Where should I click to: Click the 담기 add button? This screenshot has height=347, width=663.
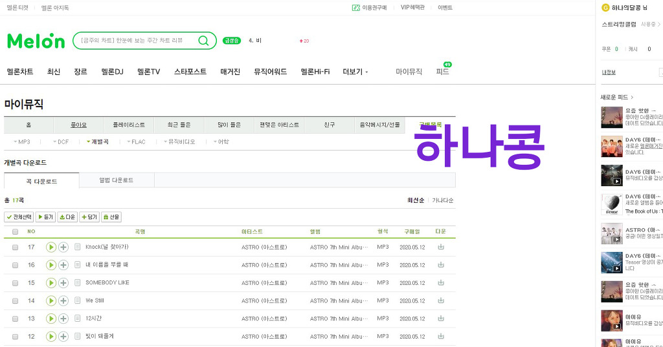89,217
